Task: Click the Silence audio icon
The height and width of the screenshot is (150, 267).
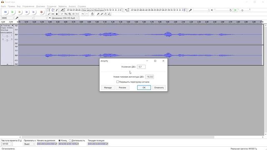Action: tap(77, 14)
